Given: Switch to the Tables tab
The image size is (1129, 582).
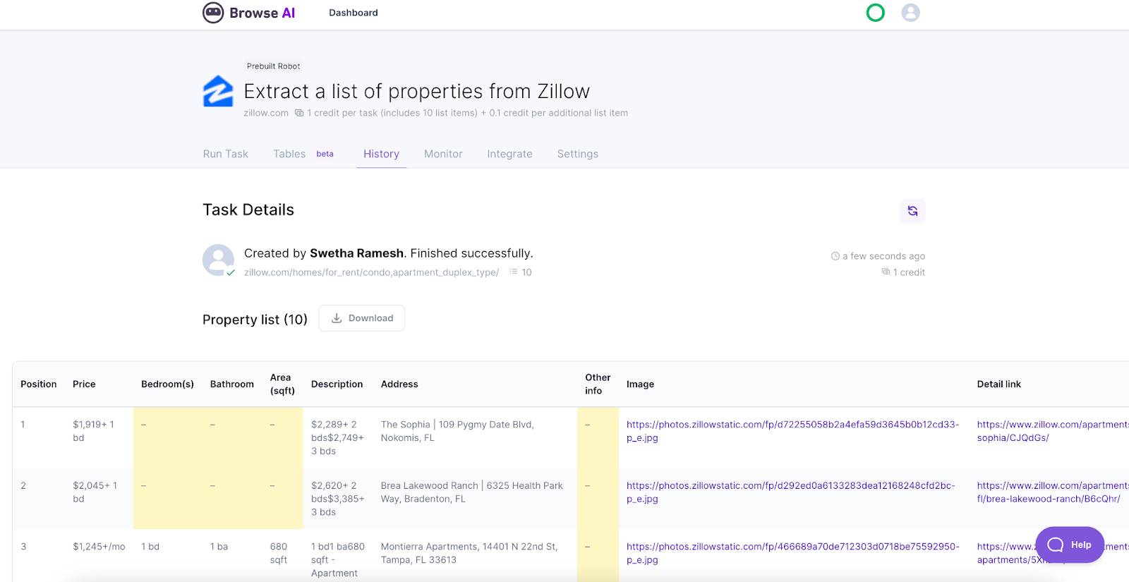Looking at the screenshot, I should 289,154.
